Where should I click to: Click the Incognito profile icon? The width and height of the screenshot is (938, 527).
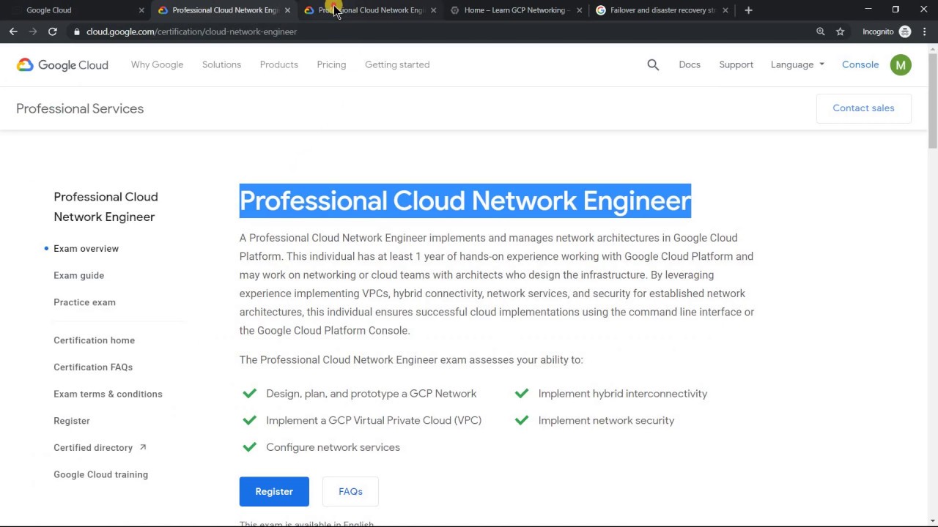coord(905,31)
